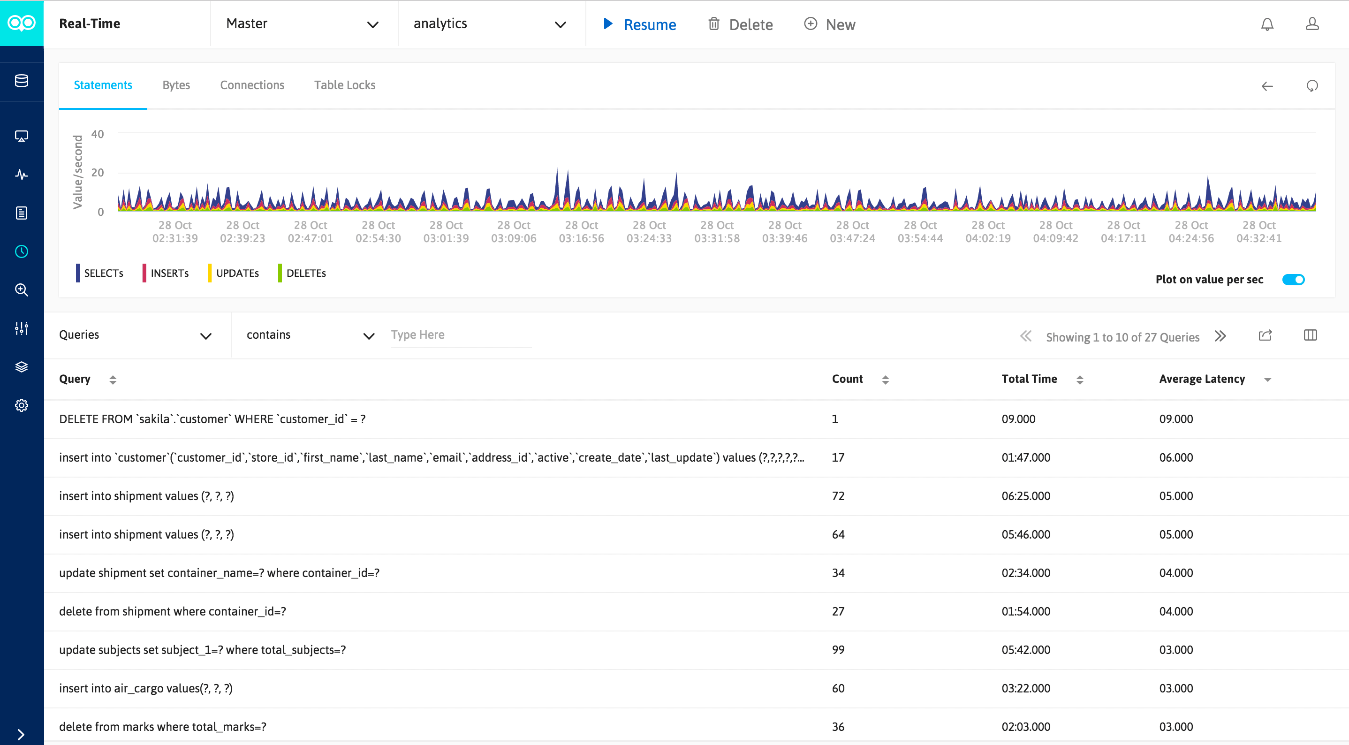Image resolution: width=1349 pixels, height=745 pixels.
Task: Click the Resume button
Action: (x=639, y=24)
